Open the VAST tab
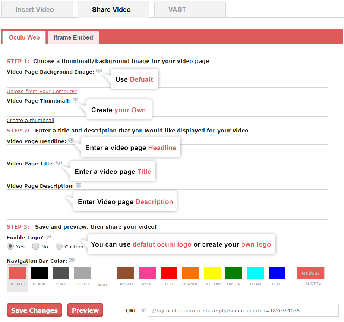Viewport: 344px width, 322px height. [177, 10]
